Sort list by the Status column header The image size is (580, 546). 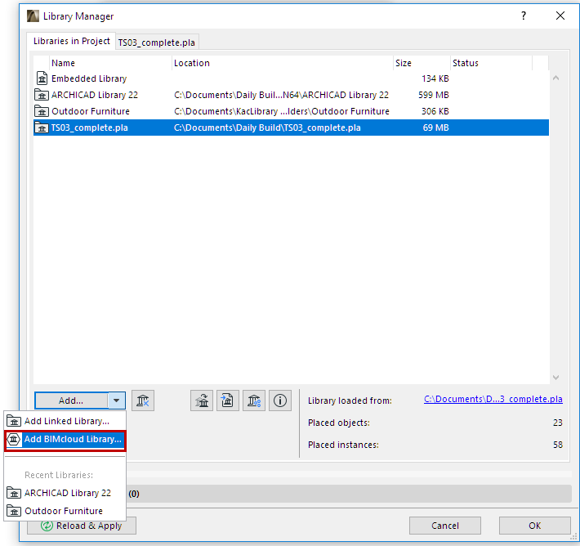coord(491,63)
